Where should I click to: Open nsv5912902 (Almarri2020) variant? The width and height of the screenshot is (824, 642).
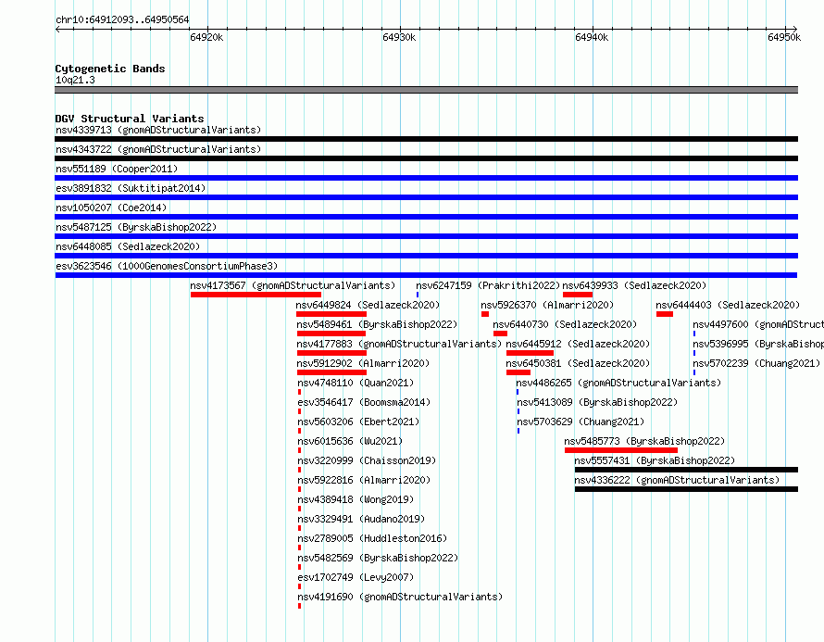pyautogui.click(x=363, y=363)
